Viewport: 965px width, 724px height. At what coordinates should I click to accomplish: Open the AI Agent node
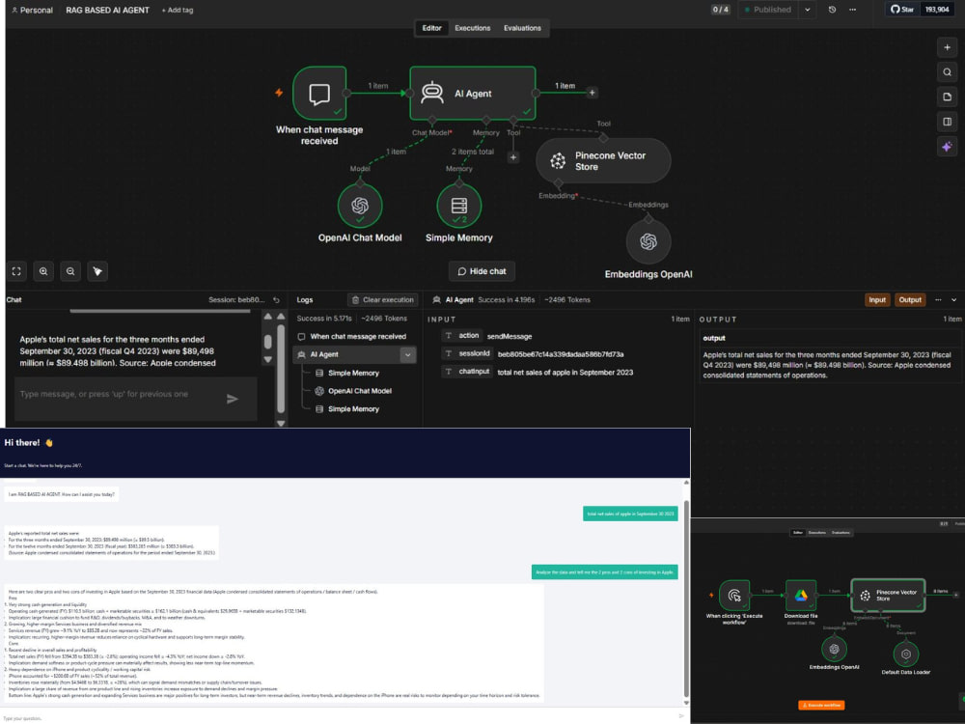[x=473, y=93]
